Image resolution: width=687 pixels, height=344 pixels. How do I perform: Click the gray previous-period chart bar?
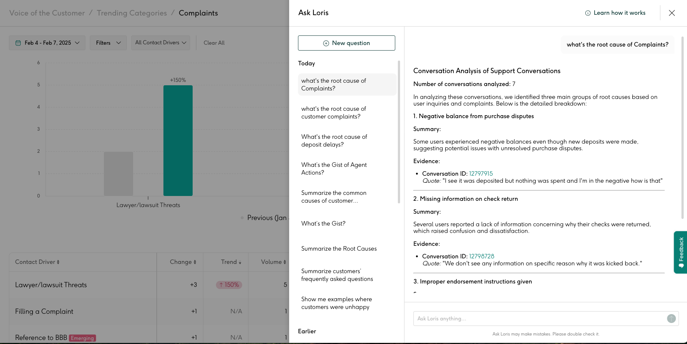[118, 173]
